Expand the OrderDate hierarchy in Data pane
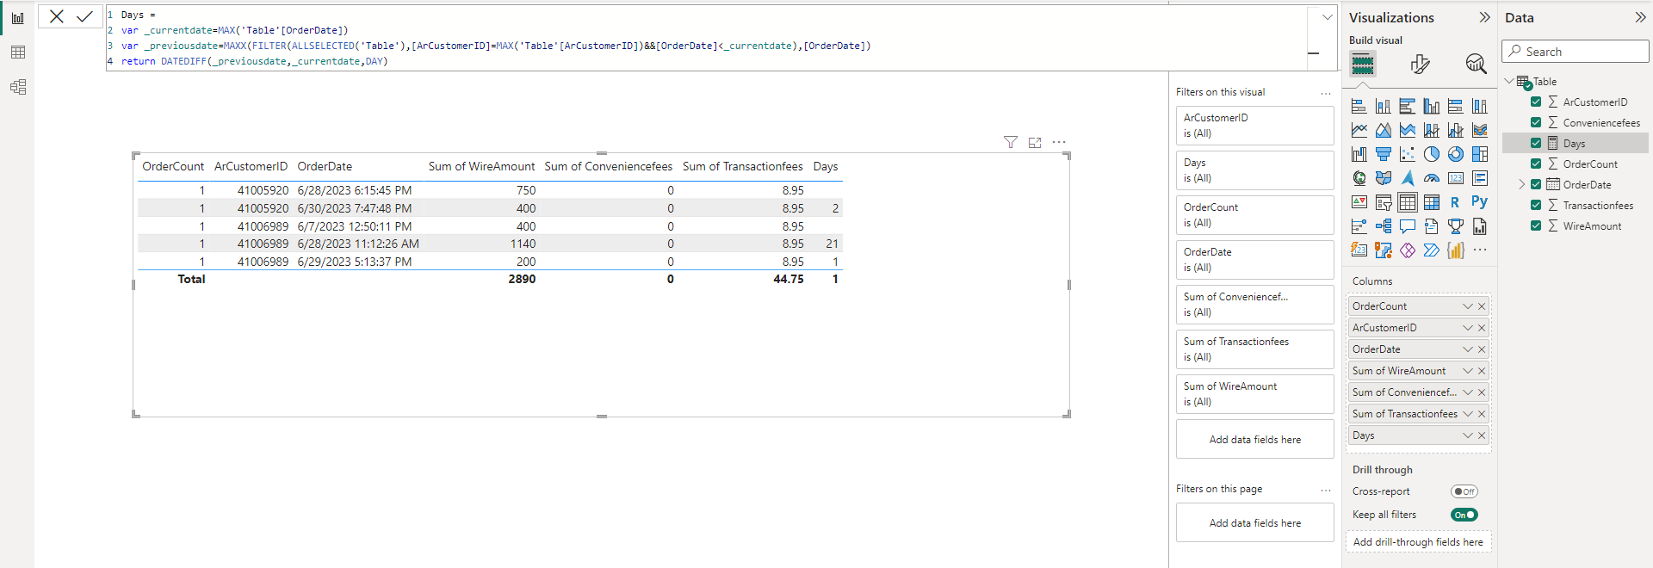The width and height of the screenshot is (1653, 568). click(x=1521, y=184)
